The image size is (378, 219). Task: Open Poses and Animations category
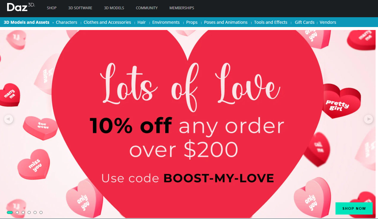[x=226, y=22]
